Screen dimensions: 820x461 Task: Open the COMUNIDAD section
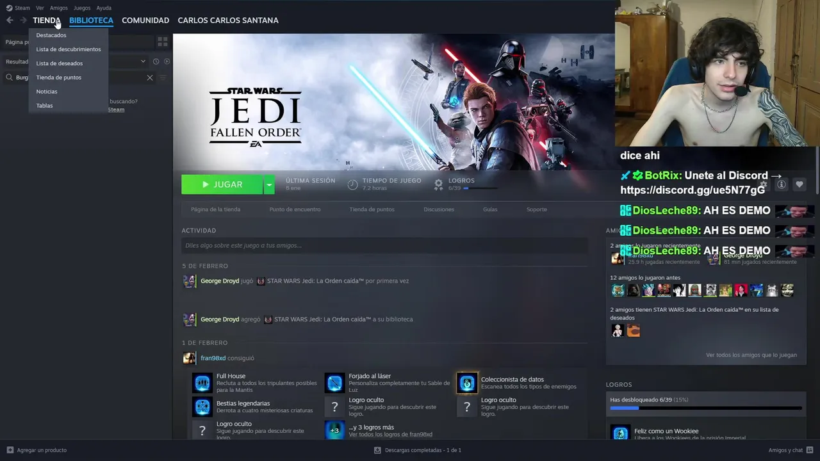(x=145, y=20)
